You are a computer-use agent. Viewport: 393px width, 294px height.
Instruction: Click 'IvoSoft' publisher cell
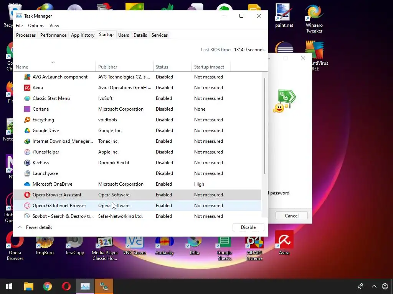pos(105,98)
